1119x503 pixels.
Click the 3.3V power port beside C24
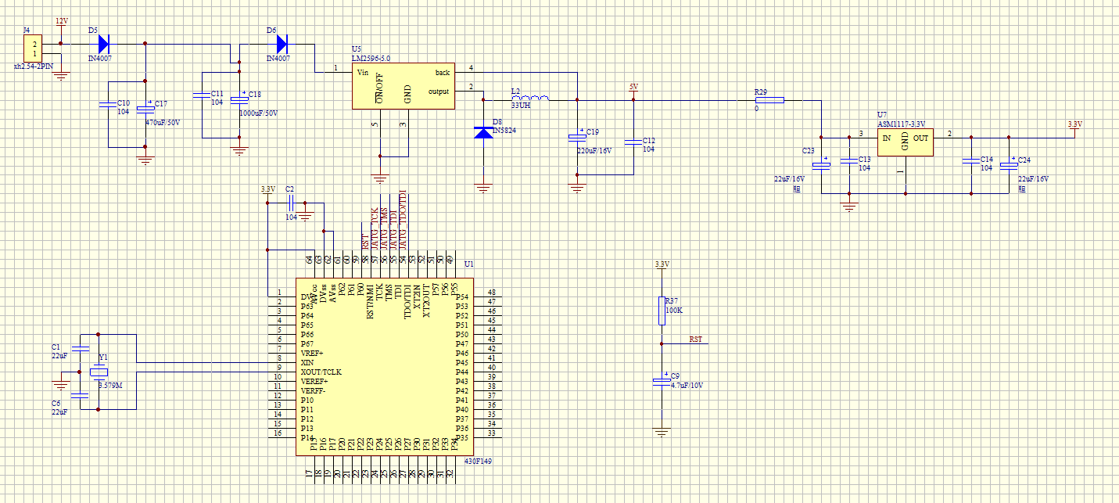click(x=1075, y=124)
